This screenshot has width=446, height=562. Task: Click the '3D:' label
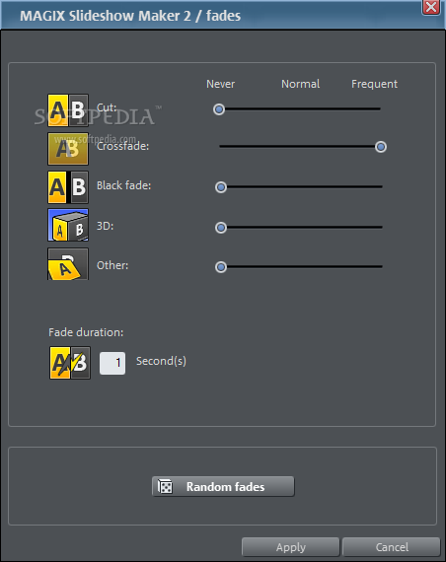pyautogui.click(x=105, y=226)
